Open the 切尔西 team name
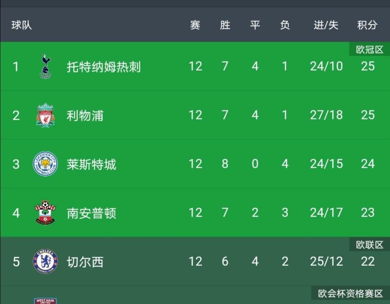Viewport: 390px width, 304px height. [x=85, y=262]
